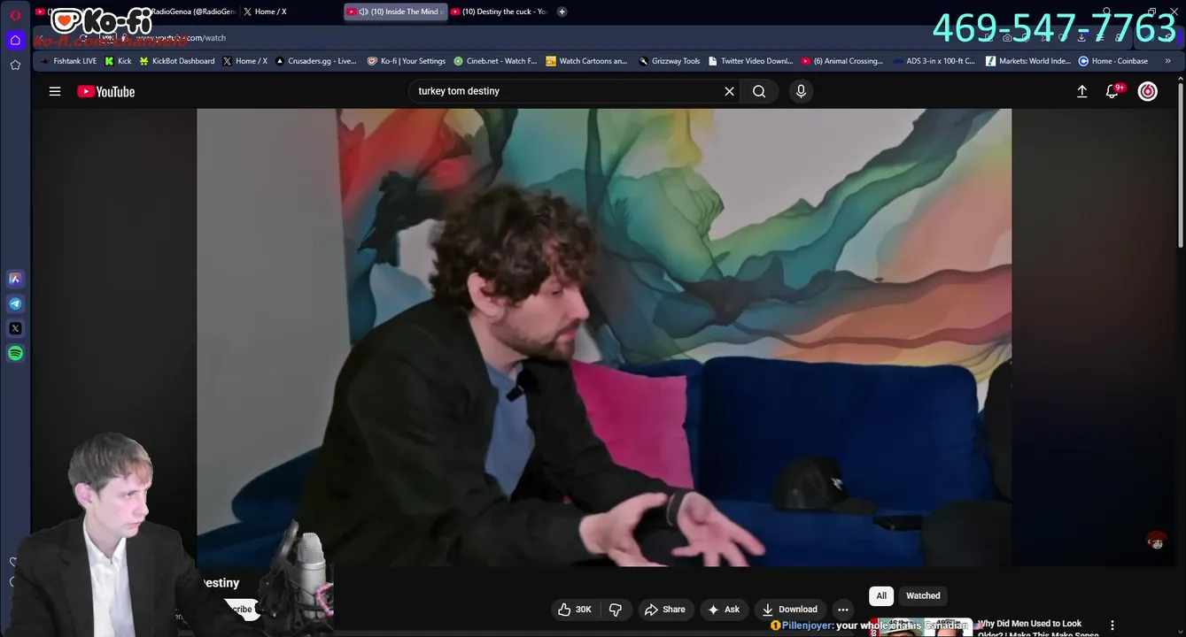1186x637 pixels.
Task: Open the Kick bookmark
Action: (x=118, y=61)
